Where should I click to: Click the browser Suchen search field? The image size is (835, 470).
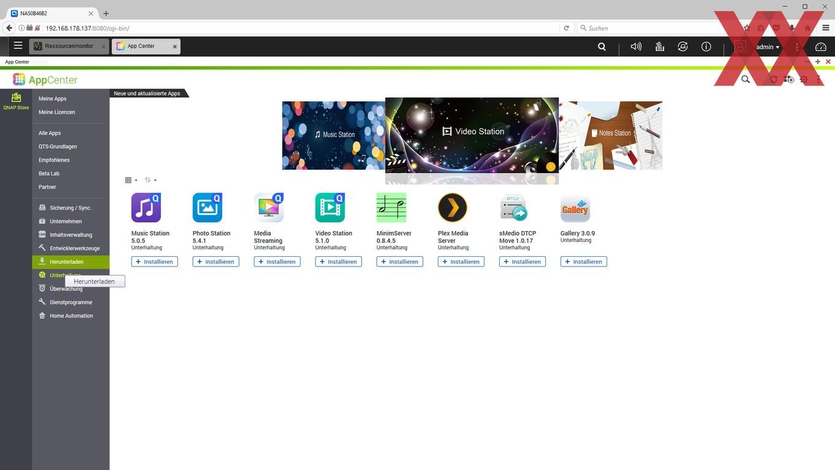point(657,28)
